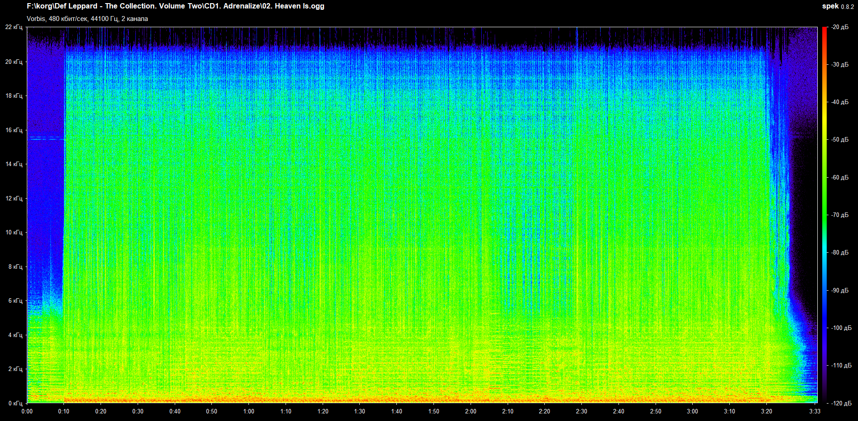Viewport: 858px width, 421px height.
Task: Click the 22 кГц frequency axis label
Action: tap(14, 27)
